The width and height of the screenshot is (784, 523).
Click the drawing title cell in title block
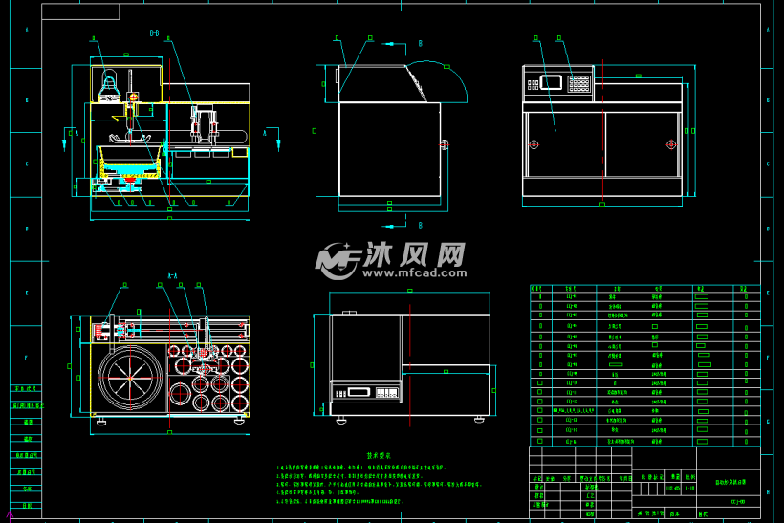click(730, 484)
